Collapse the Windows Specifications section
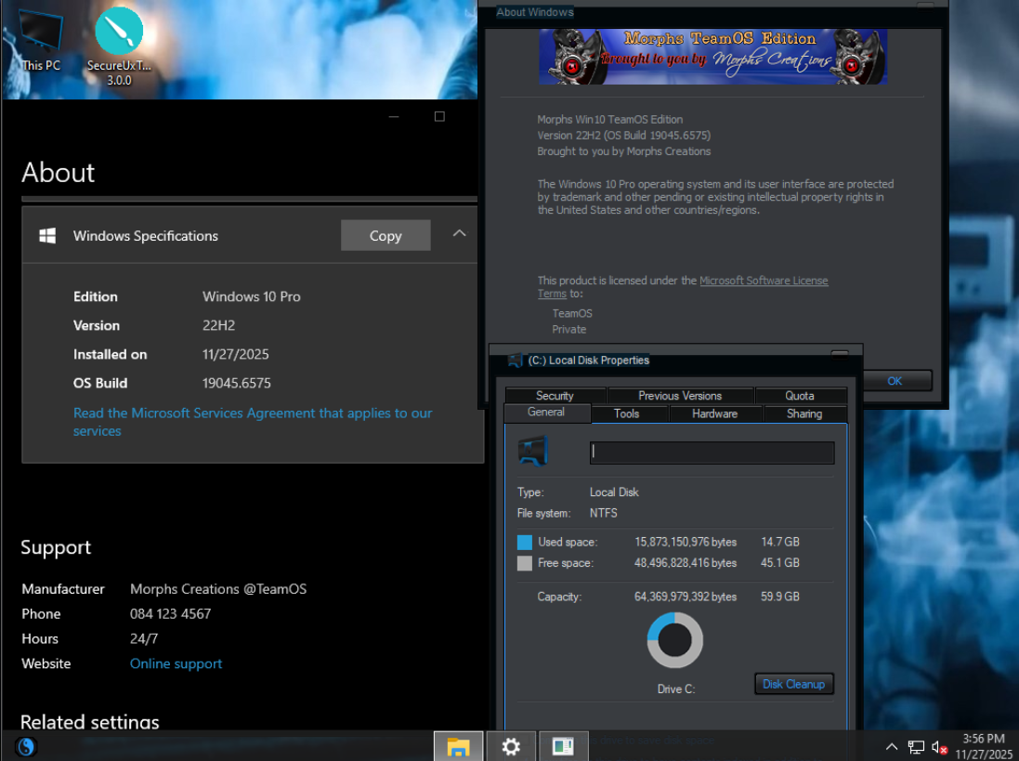 (x=460, y=233)
